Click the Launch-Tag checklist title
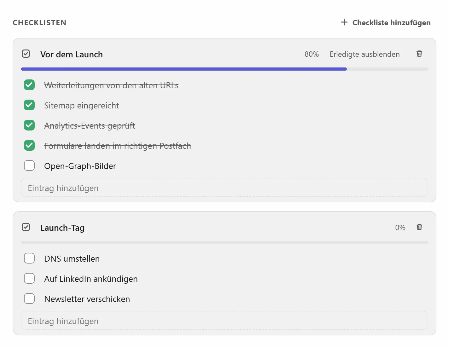The height and width of the screenshot is (348, 449). 62,228
